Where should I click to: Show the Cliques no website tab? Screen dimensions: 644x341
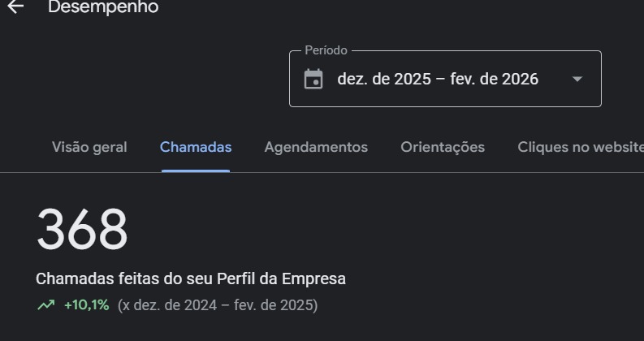tap(580, 147)
